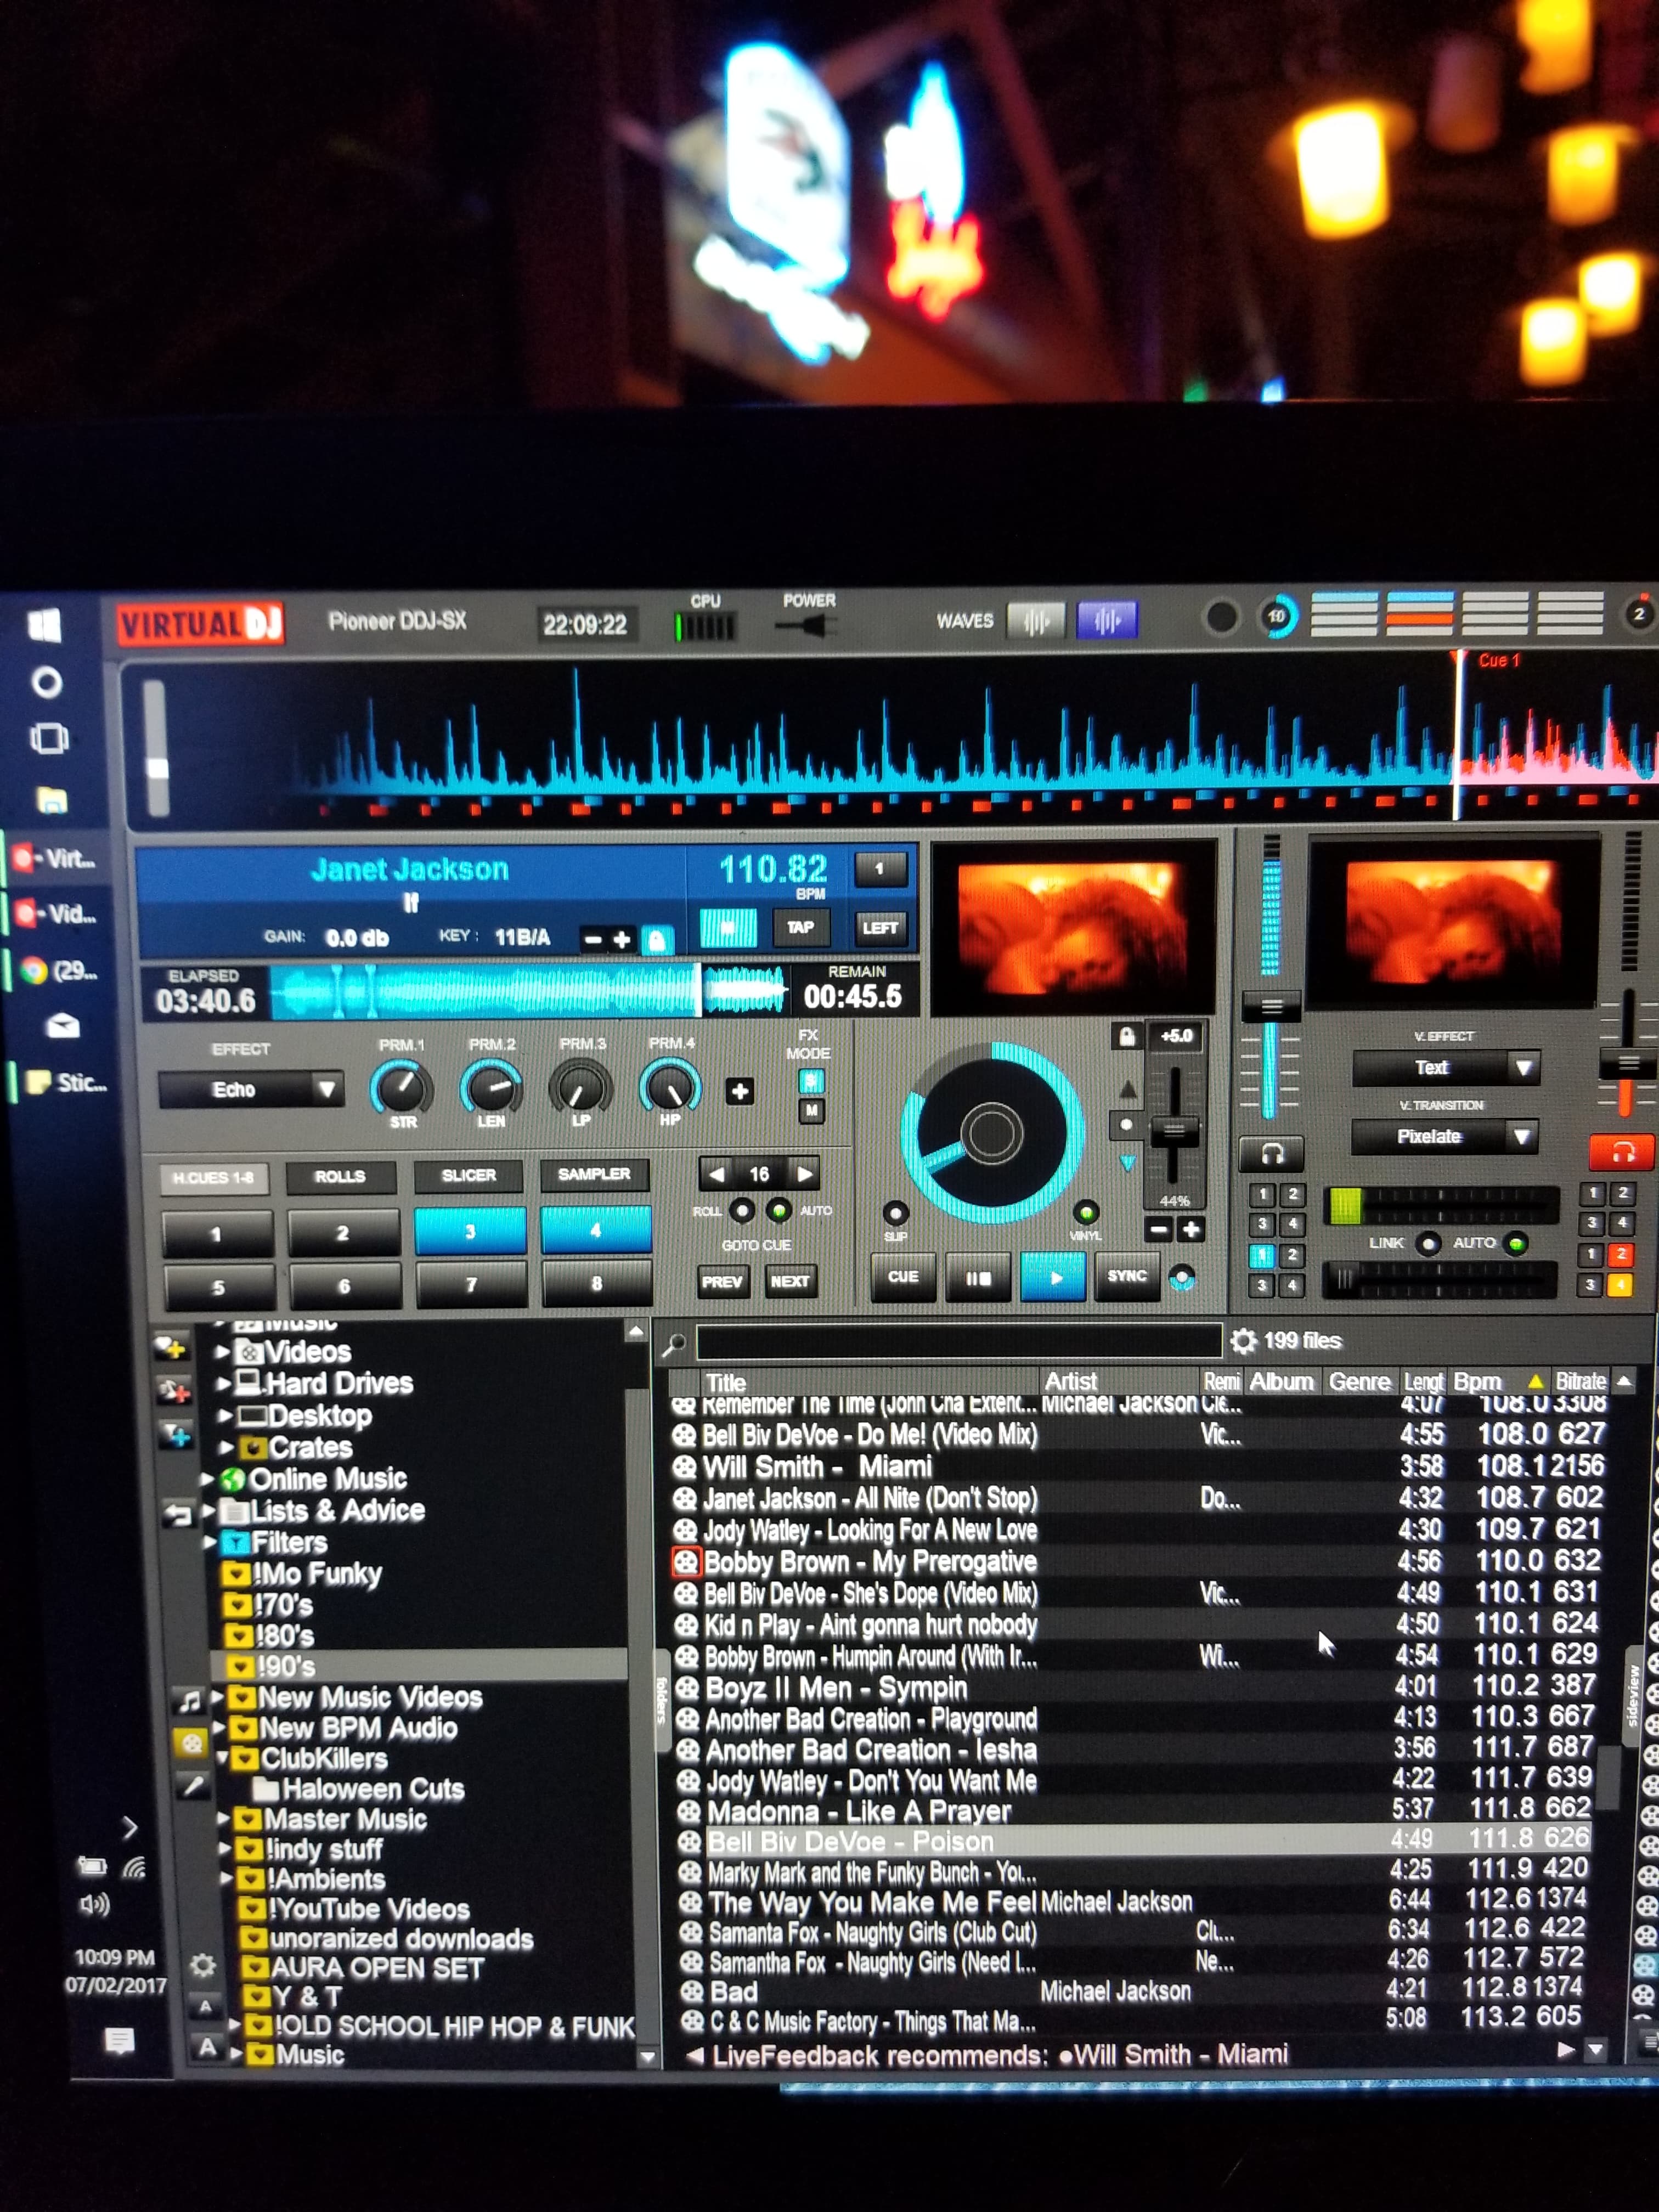Open Cortana search circle on taskbar
The image size is (1659, 2212).
(x=46, y=683)
